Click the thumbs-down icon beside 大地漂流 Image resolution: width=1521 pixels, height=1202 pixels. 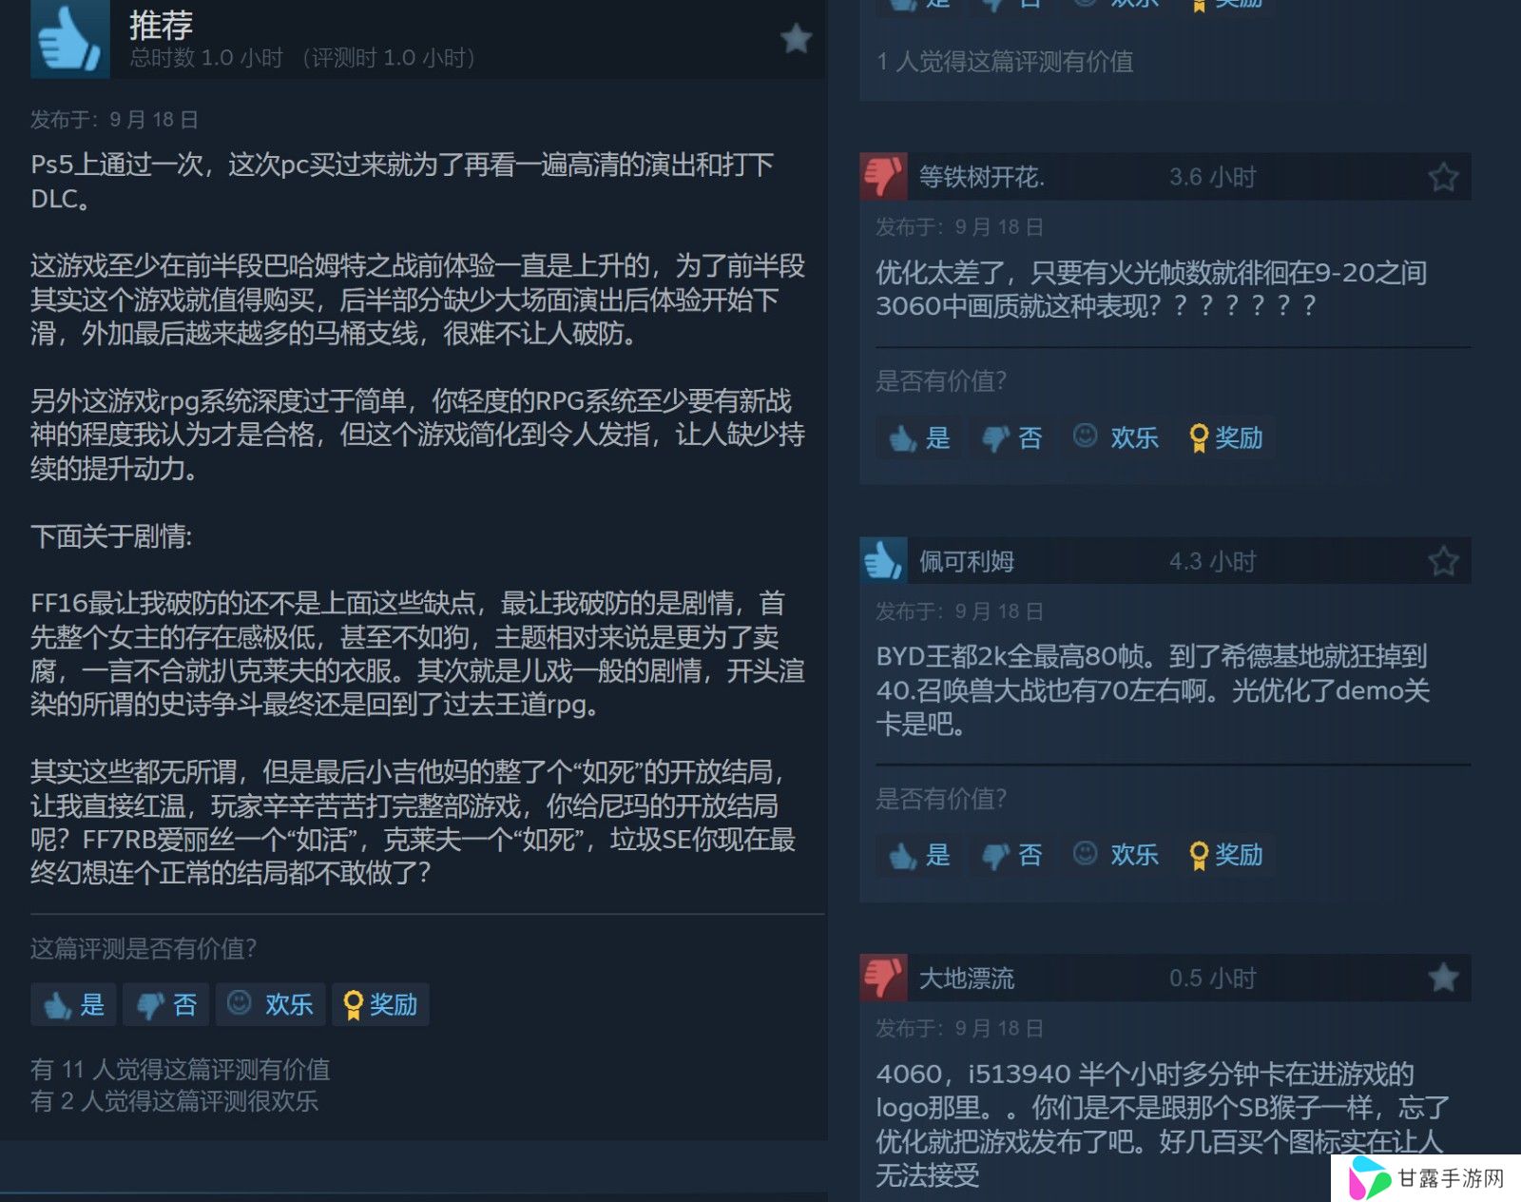[883, 978]
